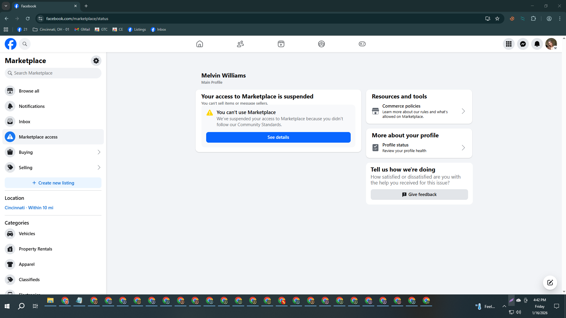Screen dimensions: 566x318
Task: Click Create new listing button
Action: point(53,183)
